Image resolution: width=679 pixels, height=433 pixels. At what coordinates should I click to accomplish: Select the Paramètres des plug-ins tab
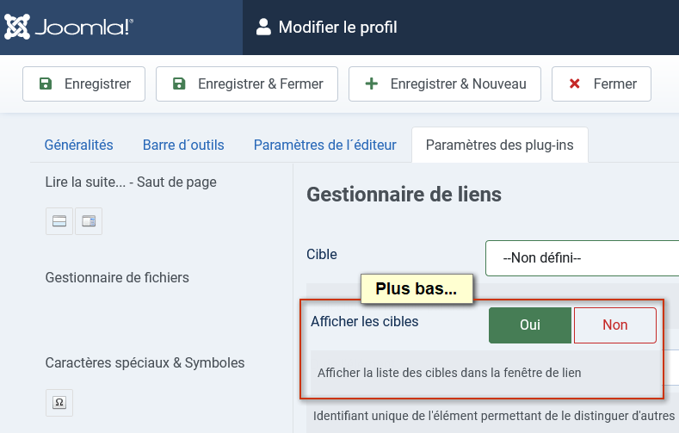500,145
